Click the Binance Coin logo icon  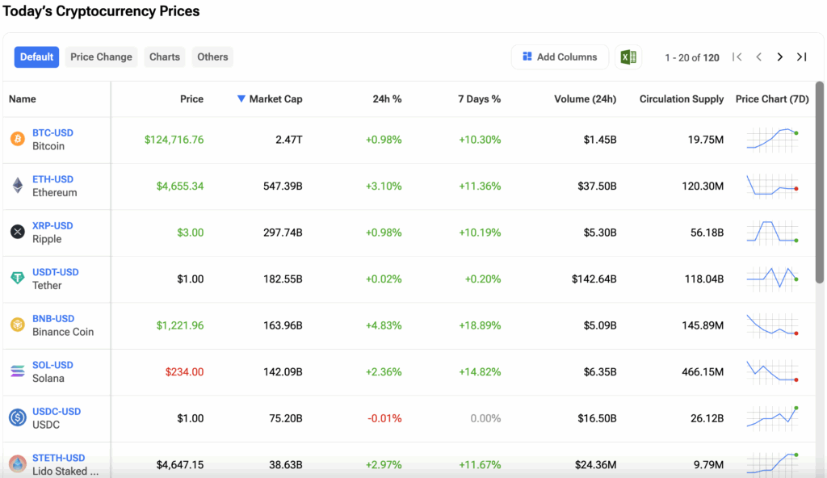tap(18, 325)
